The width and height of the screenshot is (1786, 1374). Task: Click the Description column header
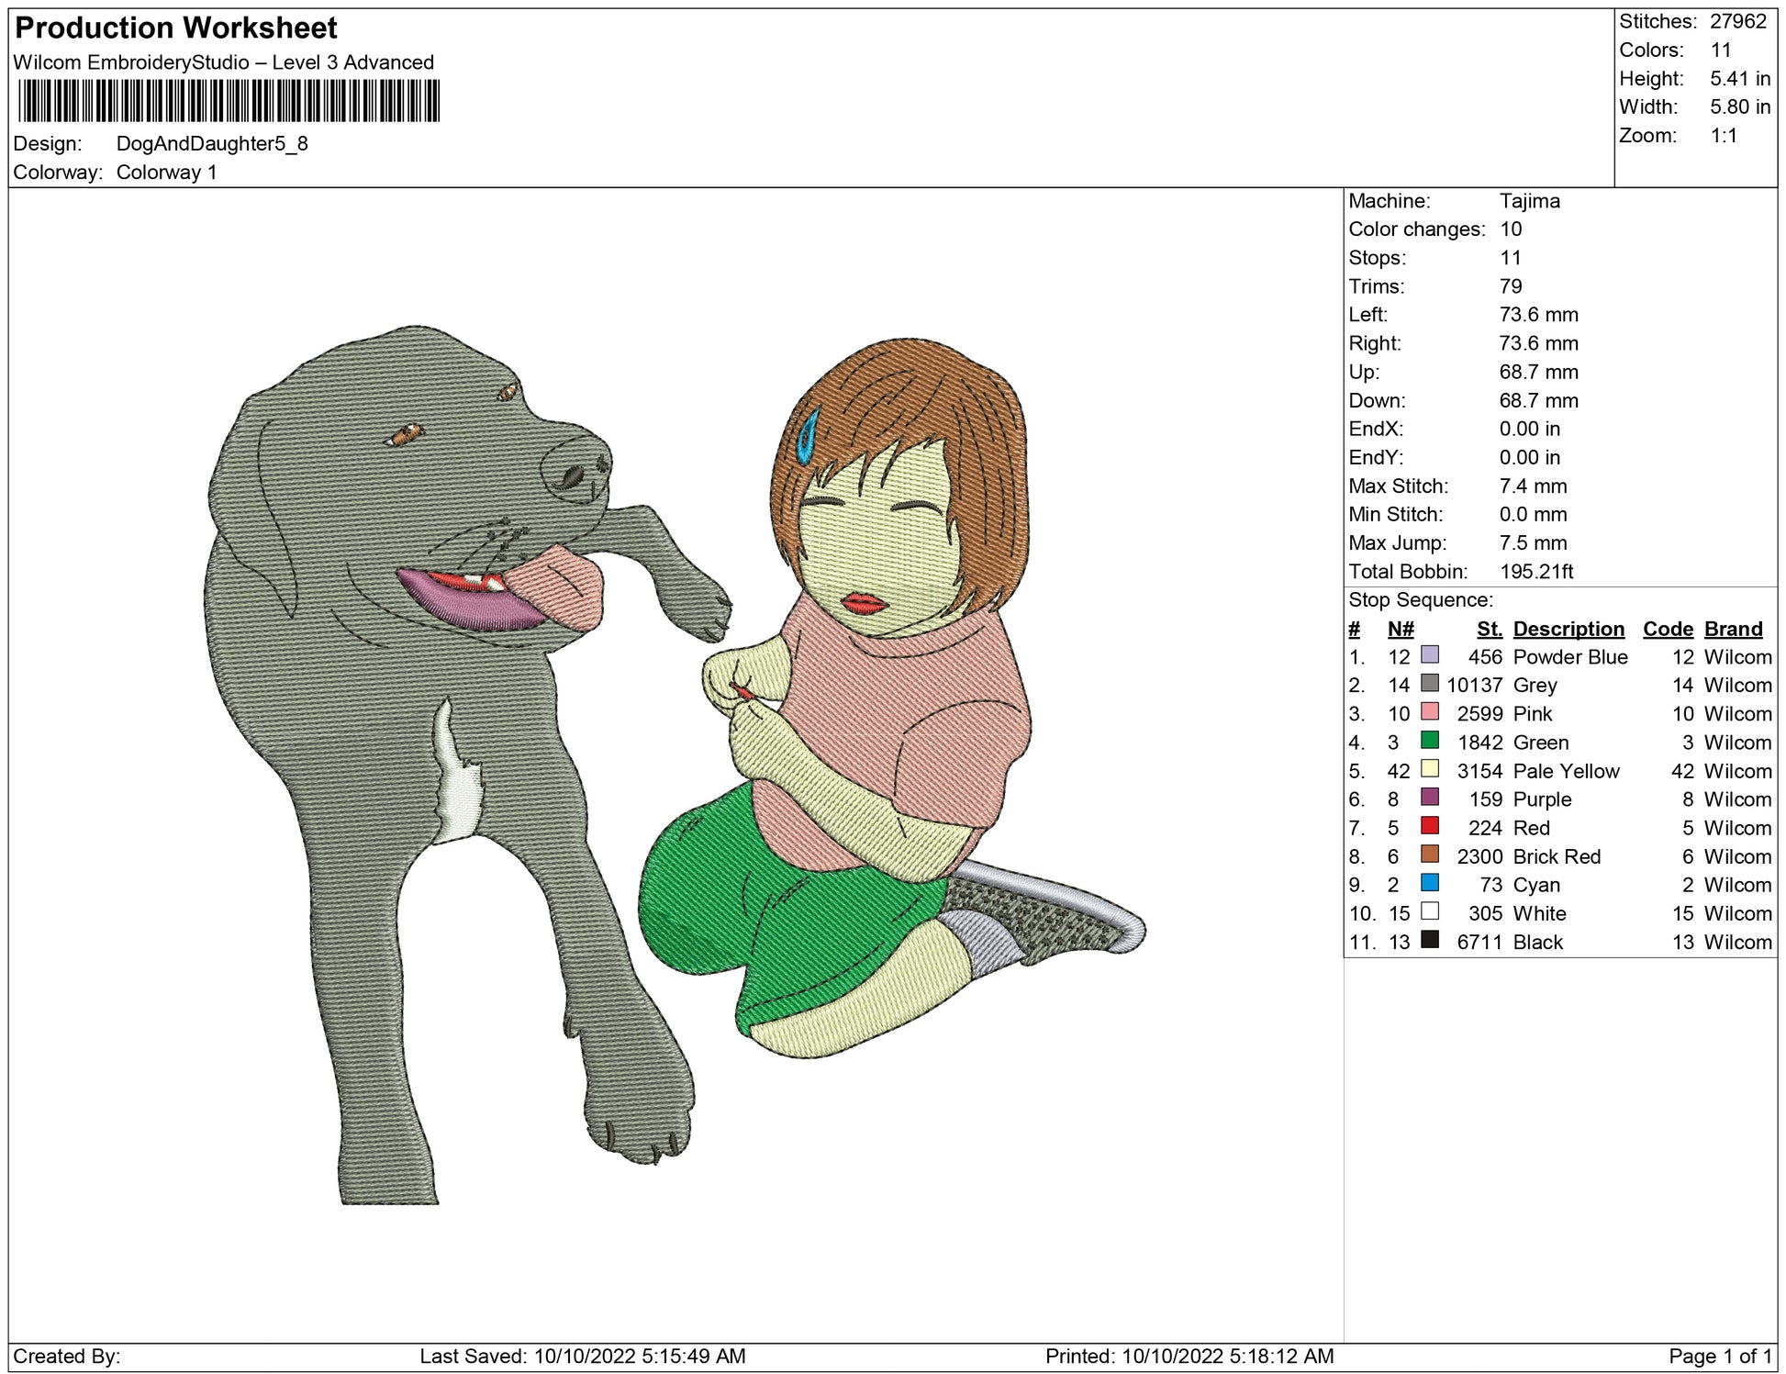tap(1568, 629)
